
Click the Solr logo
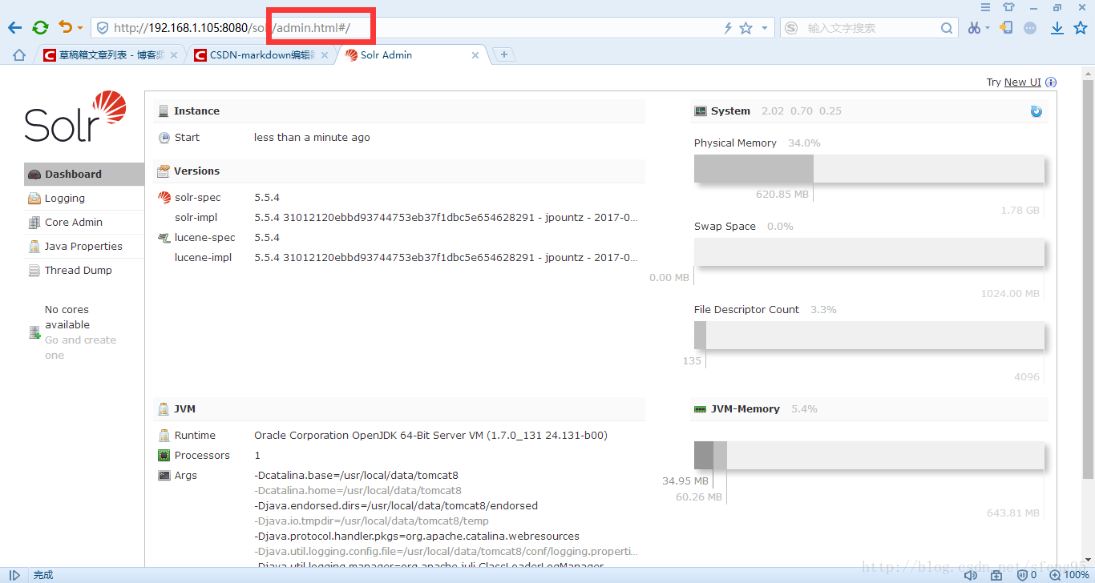click(x=75, y=117)
